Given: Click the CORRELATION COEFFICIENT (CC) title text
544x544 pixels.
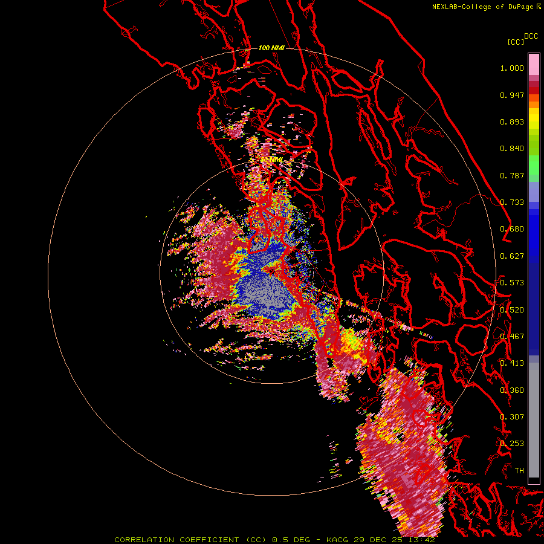Looking at the screenshot, I should pyautogui.click(x=190, y=540).
